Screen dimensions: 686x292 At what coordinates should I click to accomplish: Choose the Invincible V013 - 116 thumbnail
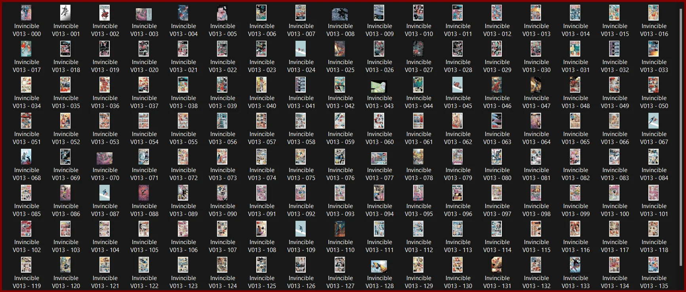(x=575, y=229)
